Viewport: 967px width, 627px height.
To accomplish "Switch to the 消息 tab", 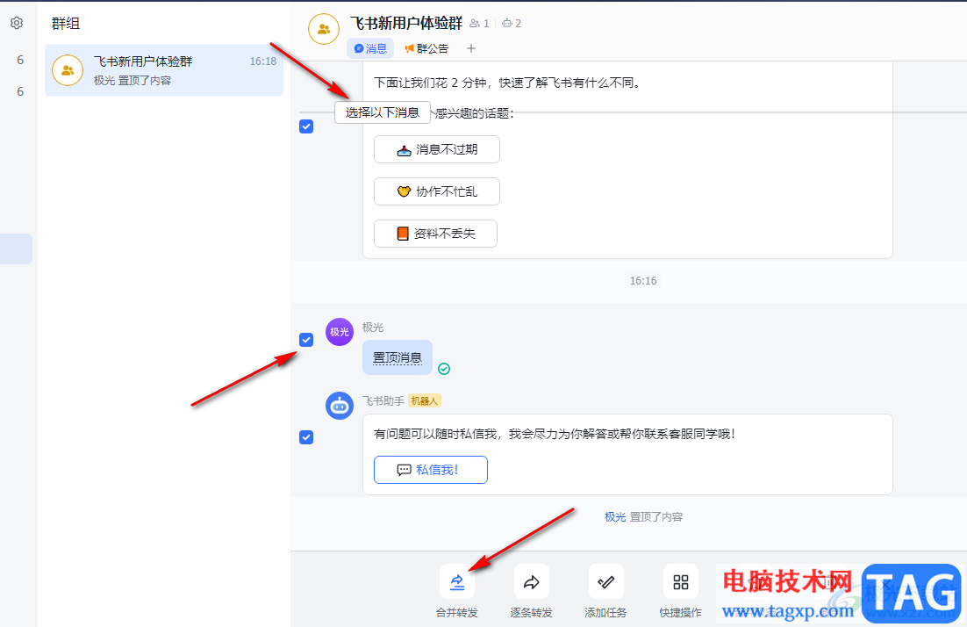I will [x=370, y=48].
